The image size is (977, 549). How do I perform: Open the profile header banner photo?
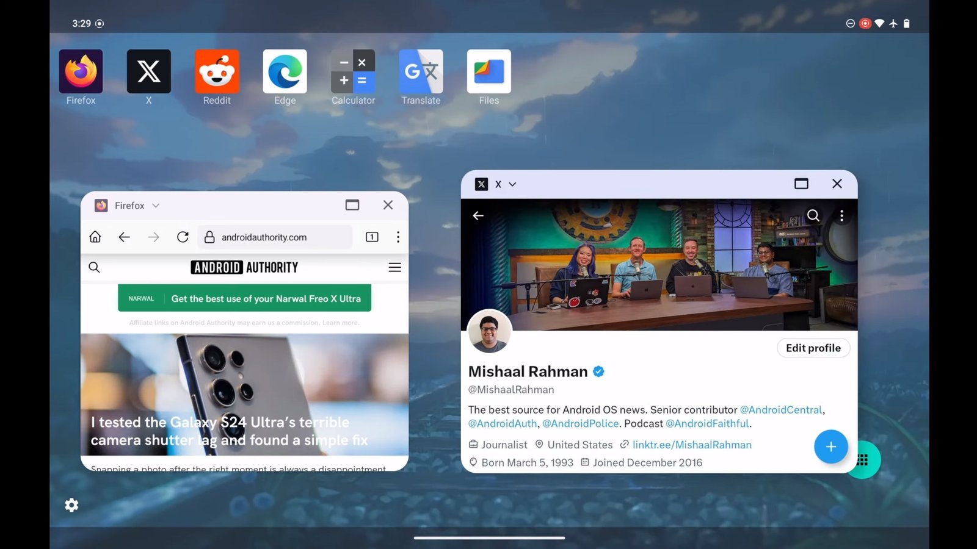pyautogui.click(x=659, y=265)
